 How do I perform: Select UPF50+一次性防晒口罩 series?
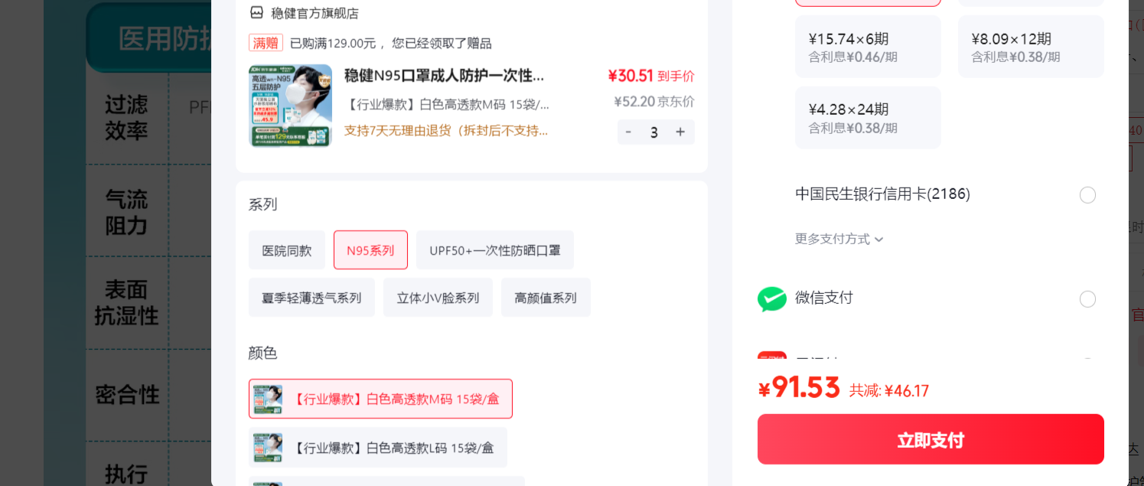[495, 250]
